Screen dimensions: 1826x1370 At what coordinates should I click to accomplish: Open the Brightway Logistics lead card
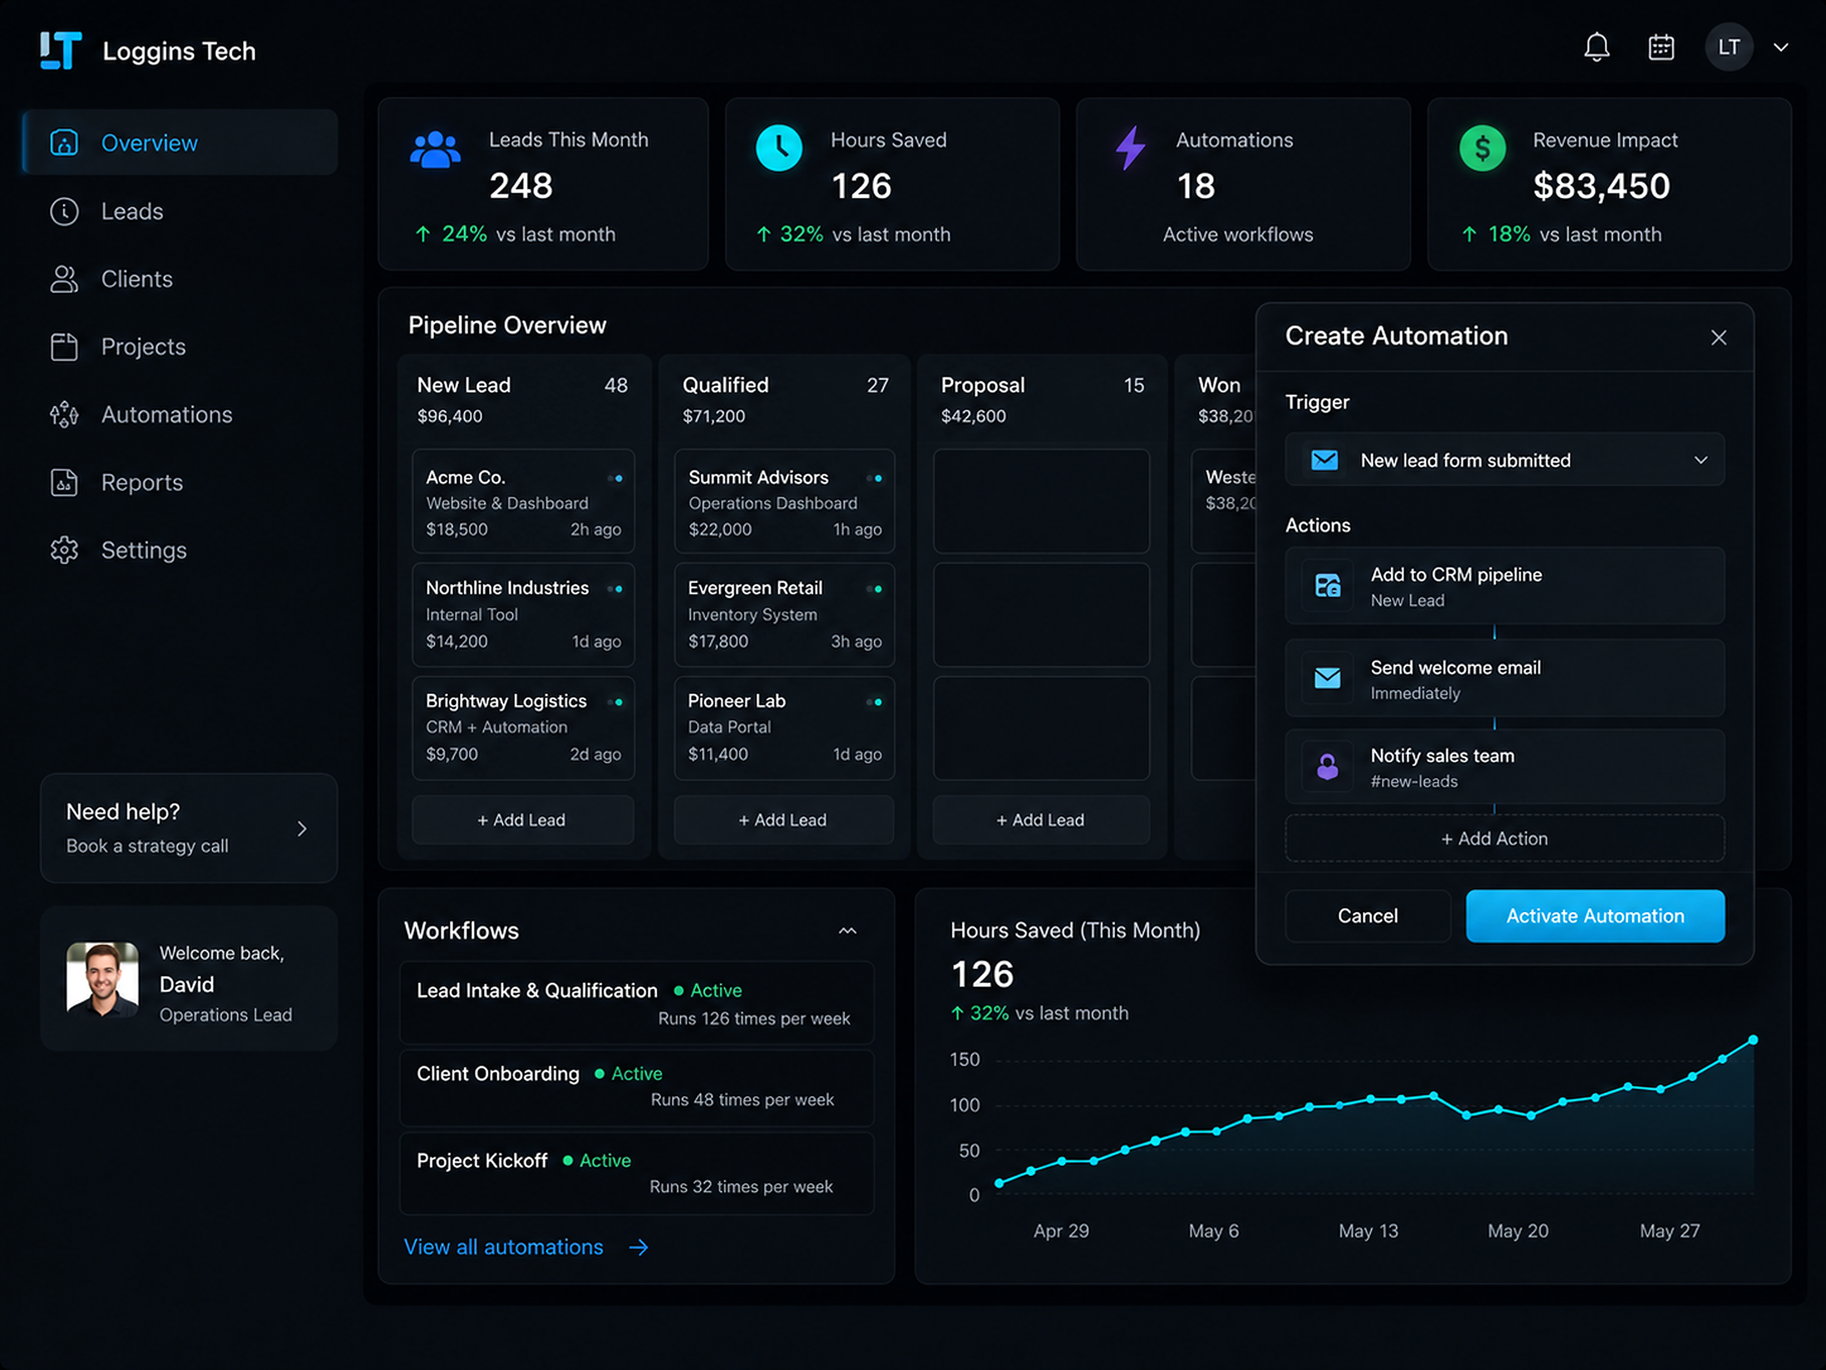point(523,728)
